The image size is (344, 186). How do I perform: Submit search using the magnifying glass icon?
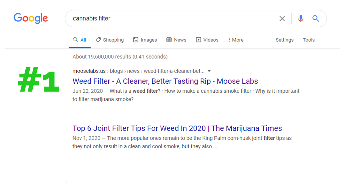(x=316, y=19)
